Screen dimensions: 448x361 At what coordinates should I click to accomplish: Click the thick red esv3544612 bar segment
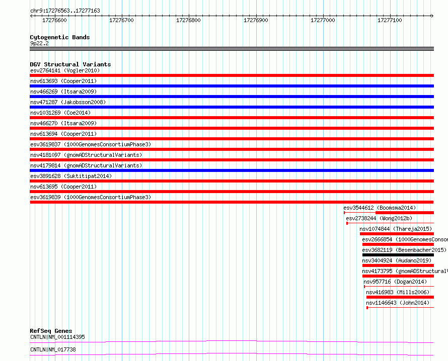click(x=405, y=213)
